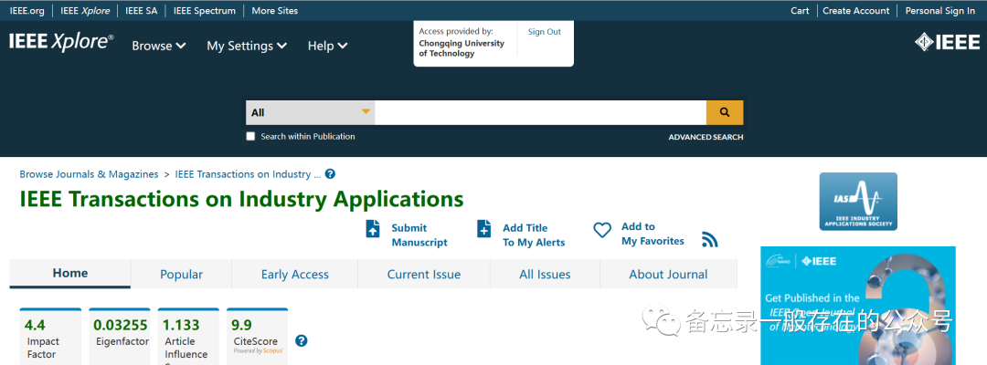Click the IEEE logo at top right
The height and width of the screenshot is (365, 987).
(948, 42)
